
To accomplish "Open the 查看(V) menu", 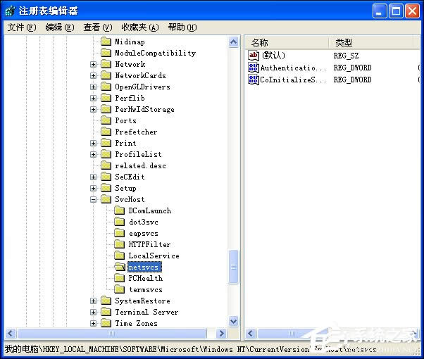I will tap(98, 27).
